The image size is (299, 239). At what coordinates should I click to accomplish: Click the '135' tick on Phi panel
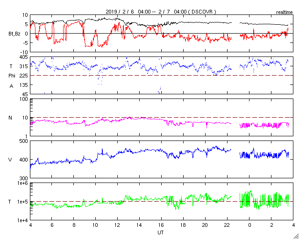[24, 85]
